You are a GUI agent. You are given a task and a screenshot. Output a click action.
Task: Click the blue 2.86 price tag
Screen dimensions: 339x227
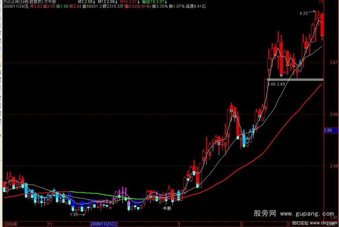point(328,130)
